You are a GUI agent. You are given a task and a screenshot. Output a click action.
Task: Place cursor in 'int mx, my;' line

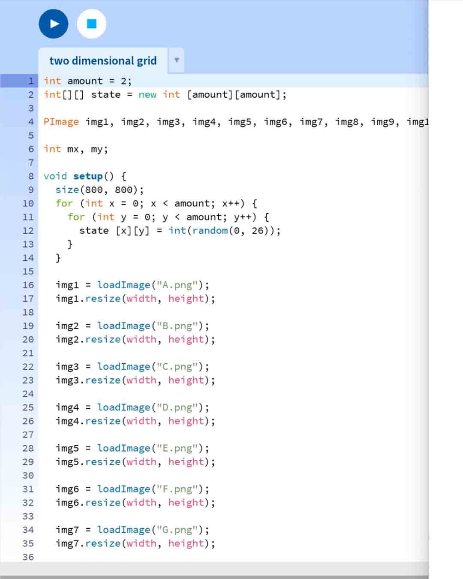[75, 149]
